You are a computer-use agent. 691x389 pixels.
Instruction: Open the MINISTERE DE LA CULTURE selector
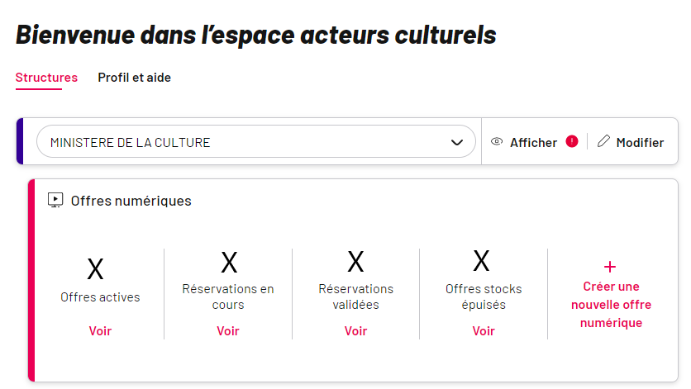point(256,141)
